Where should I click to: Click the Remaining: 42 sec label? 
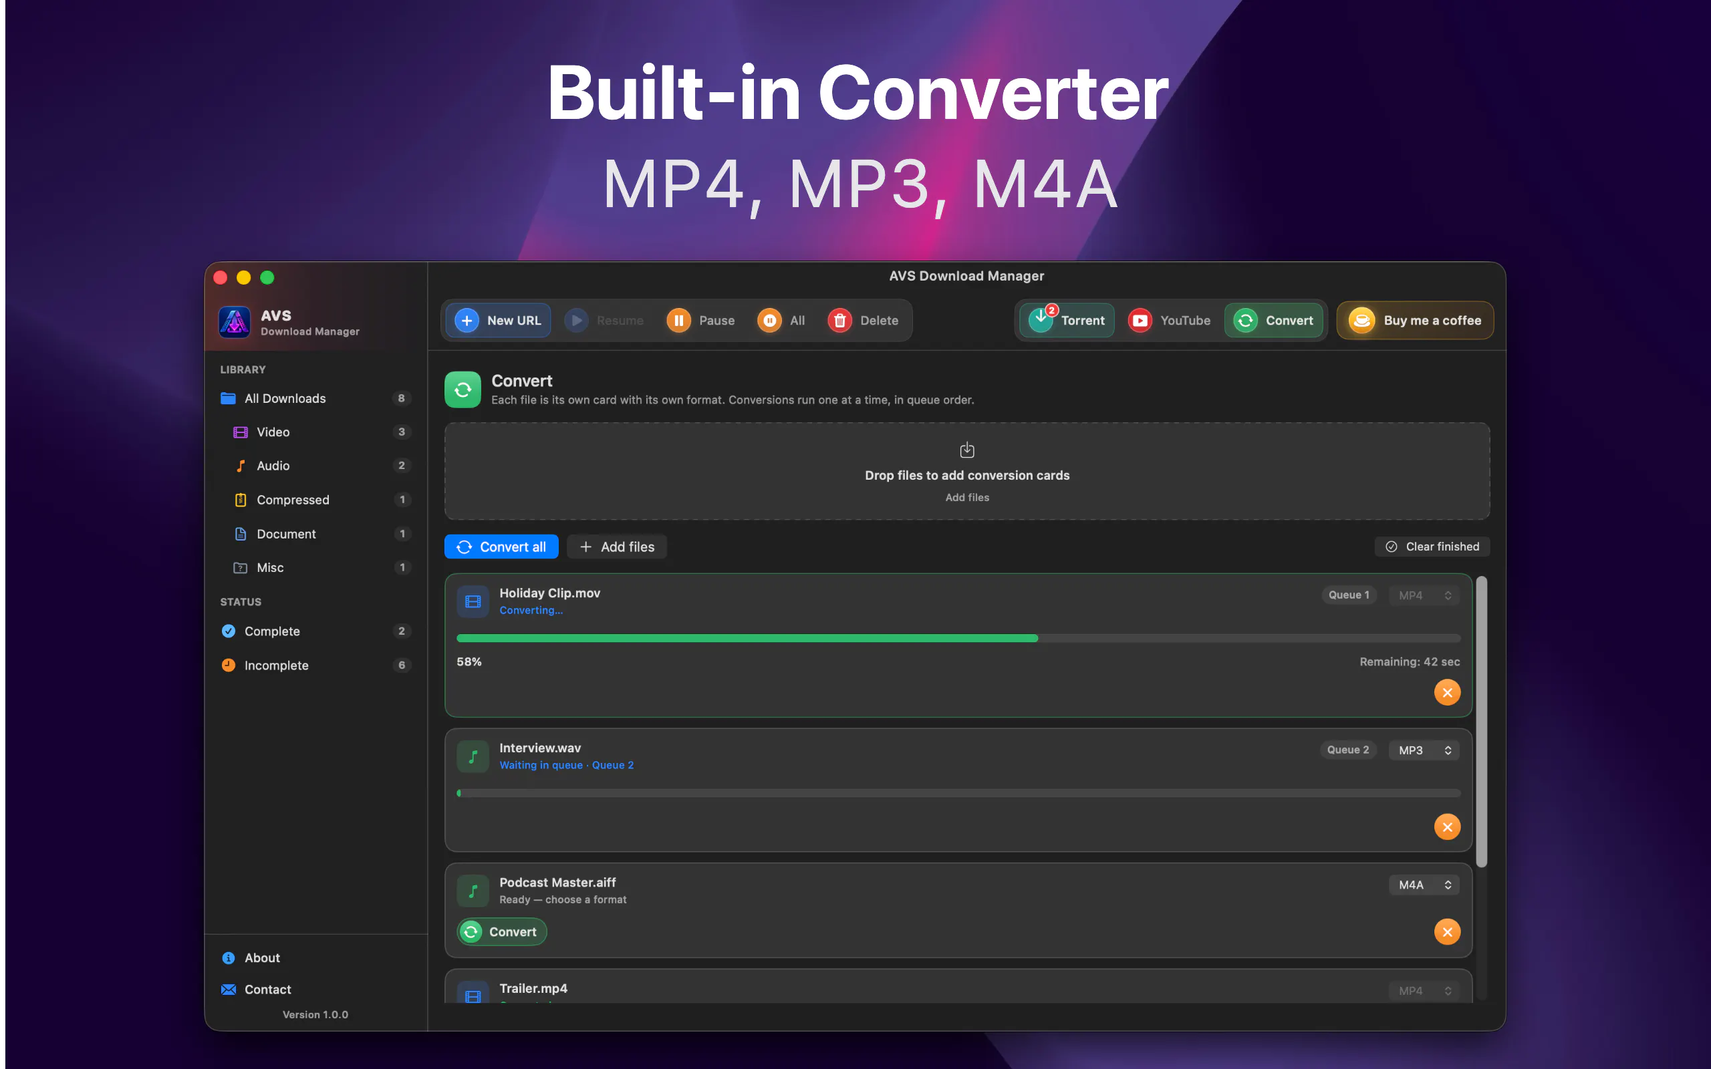(1409, 661)
